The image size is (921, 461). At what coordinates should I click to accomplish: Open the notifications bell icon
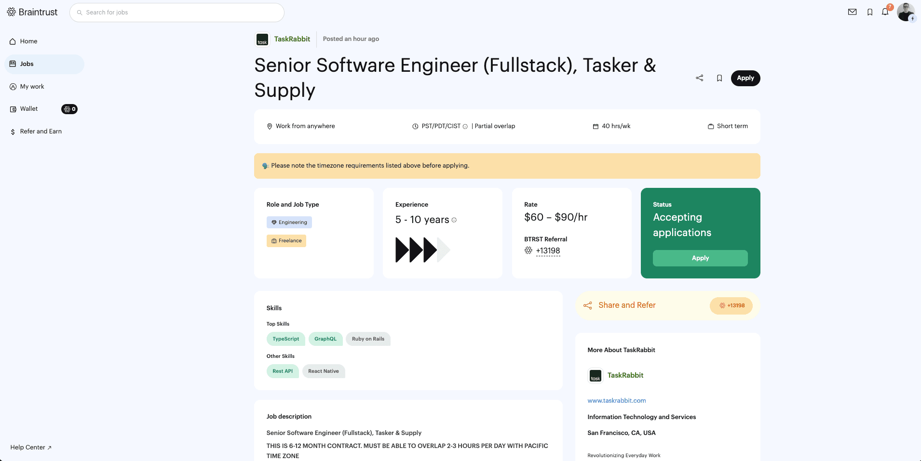pyautogui.click(x=885, y=12)
